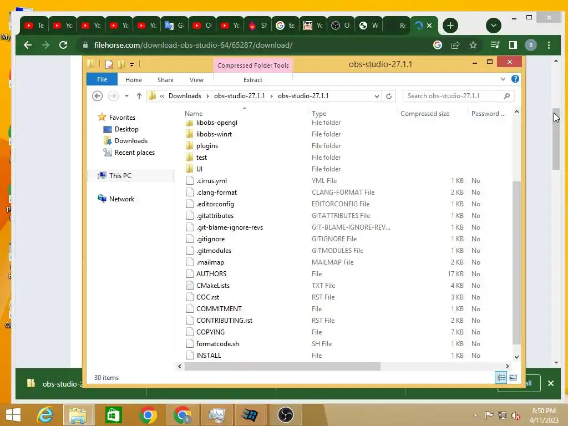This screenshot has height=426, width=568.
Task: Click the Chrome page vertical scrollbar thumb
Action: pos(556,139)
